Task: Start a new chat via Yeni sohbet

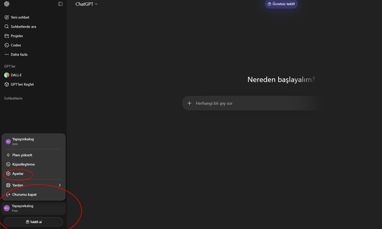Action: coord(19,17)
